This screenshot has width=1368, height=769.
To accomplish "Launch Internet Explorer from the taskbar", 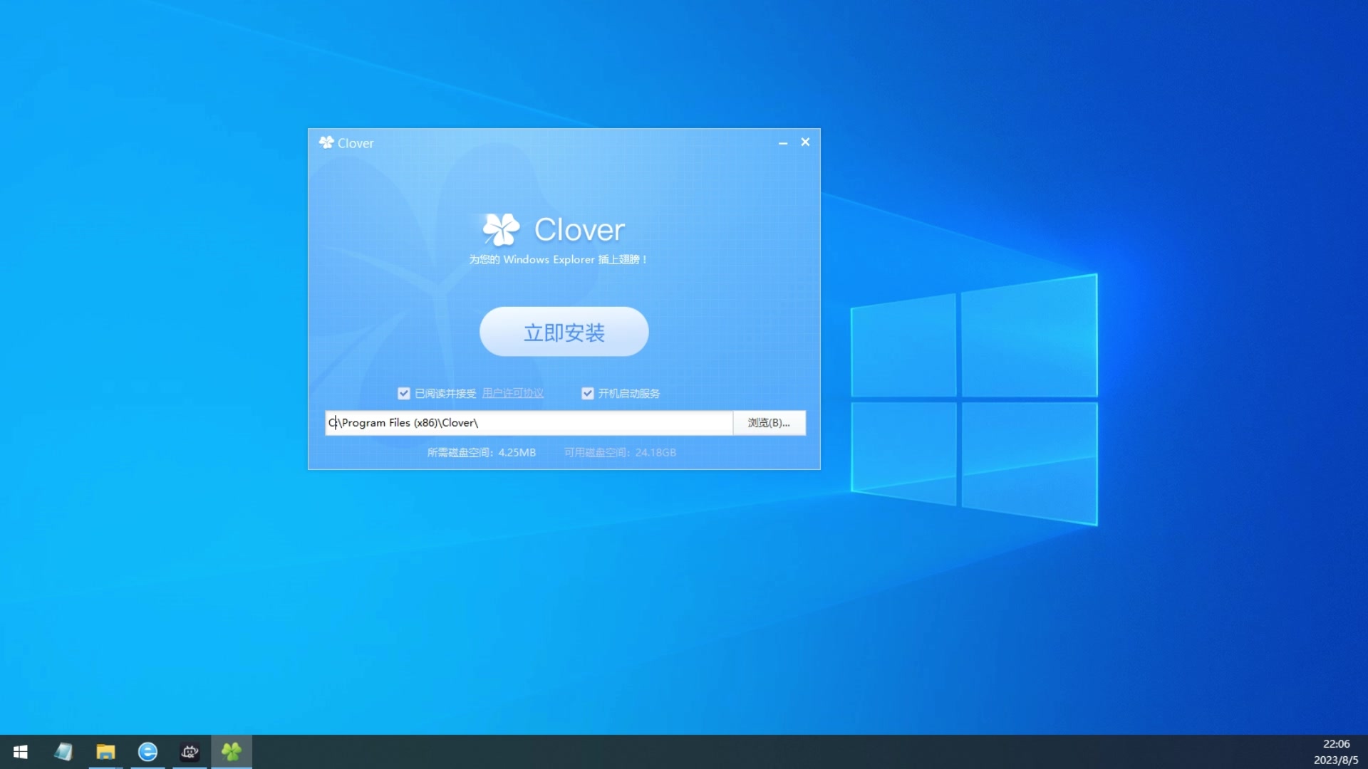I will point(147,752).
